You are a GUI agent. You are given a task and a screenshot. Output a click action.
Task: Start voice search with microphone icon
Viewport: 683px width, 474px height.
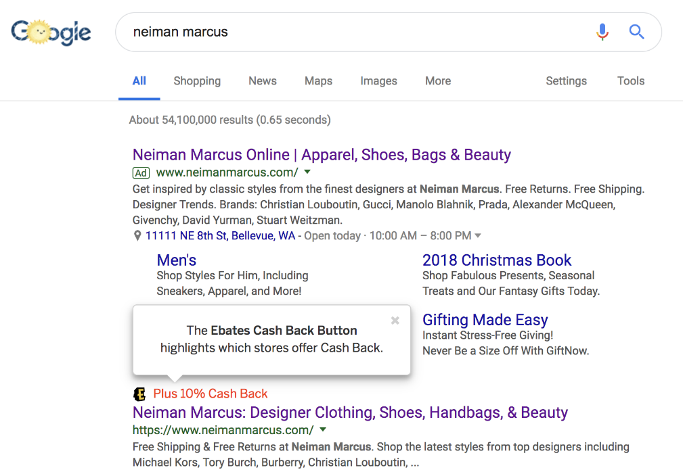(x=602, y=32)
